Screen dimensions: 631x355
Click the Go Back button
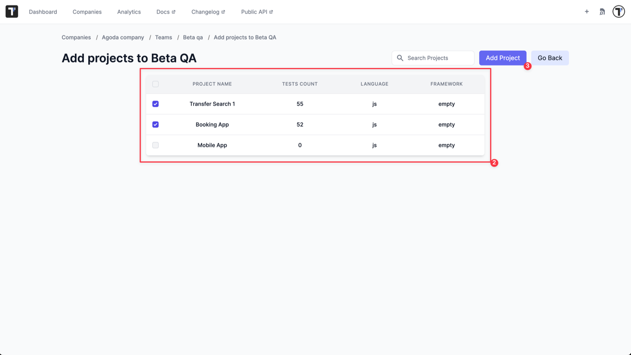tap(549, 58)
